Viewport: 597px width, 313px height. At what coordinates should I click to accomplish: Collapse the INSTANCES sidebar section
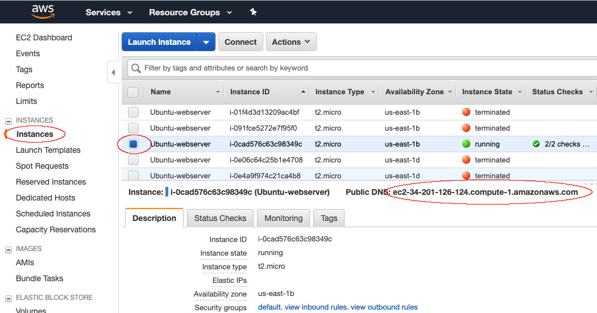(x=9, y=121)
